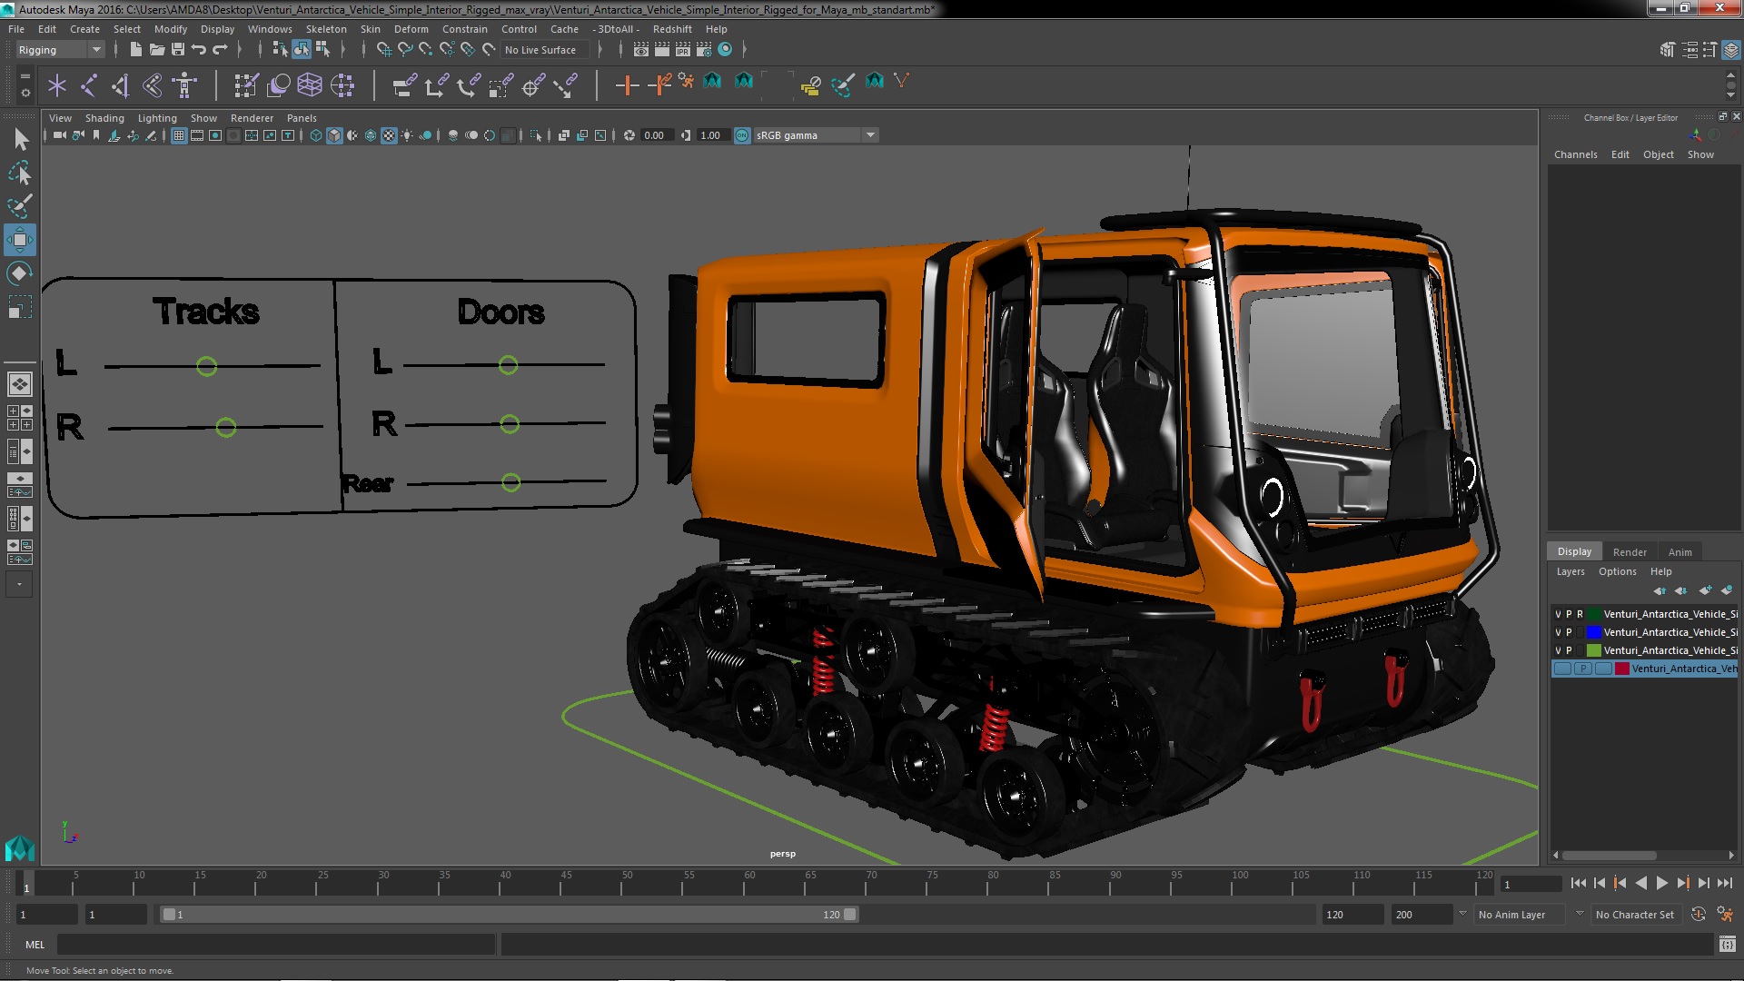Toggle P column on third layer
This screenshot has height=981, width=1744.
coord(1571,649)
